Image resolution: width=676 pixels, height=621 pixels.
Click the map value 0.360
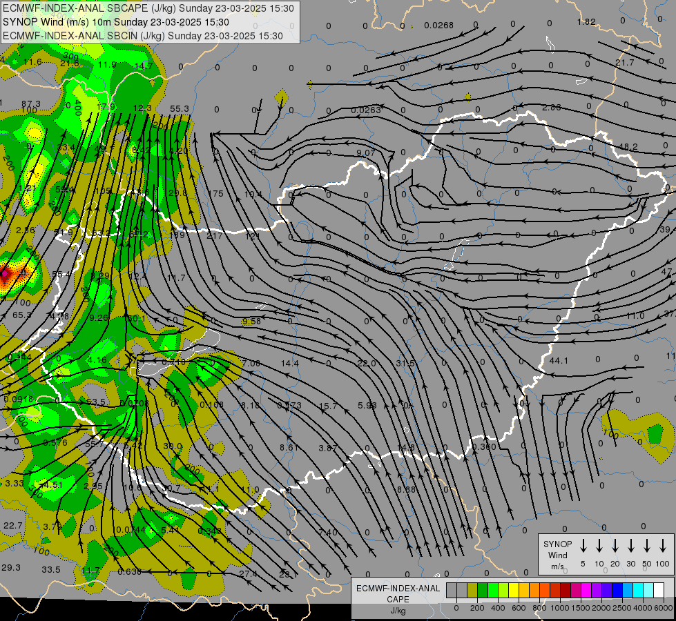pyautogui.click(x=484, y=447)
